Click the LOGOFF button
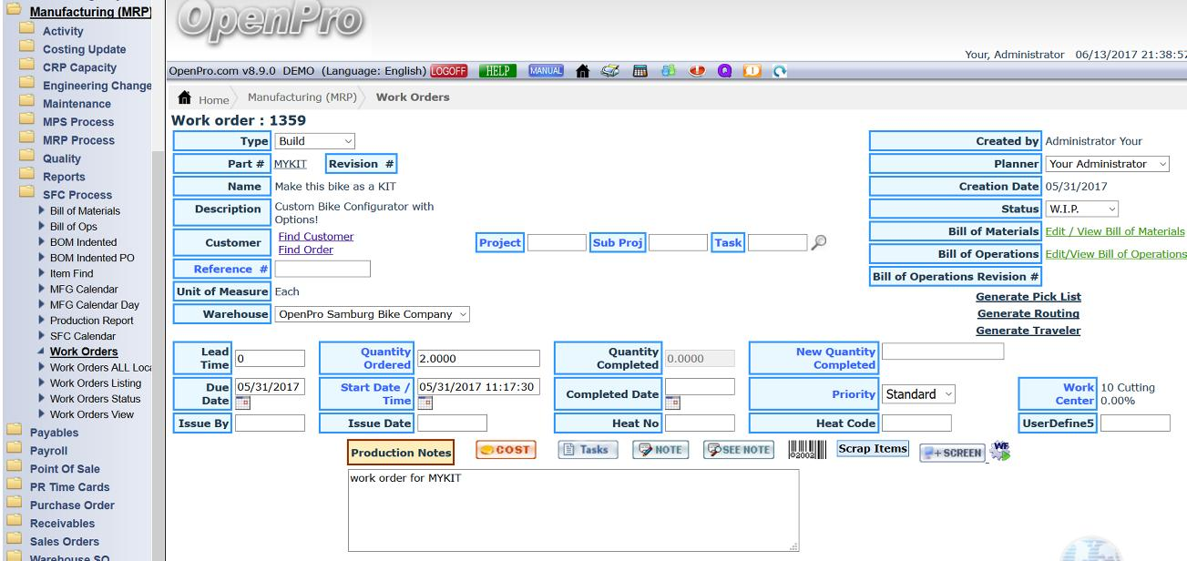 448,71
